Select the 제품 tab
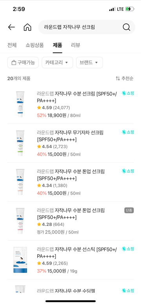 (x=57, y=45)
